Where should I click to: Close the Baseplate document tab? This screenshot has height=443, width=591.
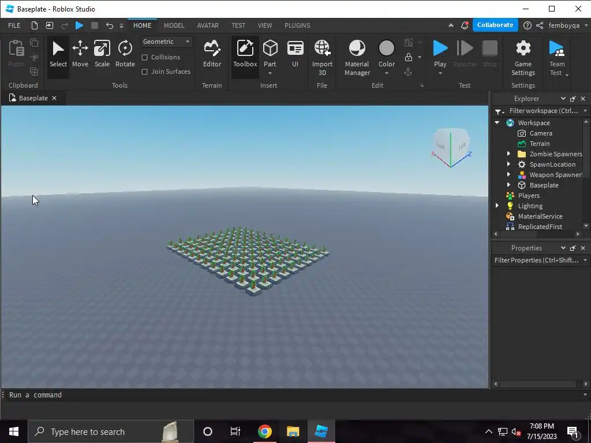(x=54, y=98)
